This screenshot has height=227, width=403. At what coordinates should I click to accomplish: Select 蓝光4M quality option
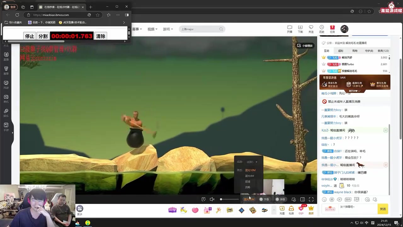[249, 176]
